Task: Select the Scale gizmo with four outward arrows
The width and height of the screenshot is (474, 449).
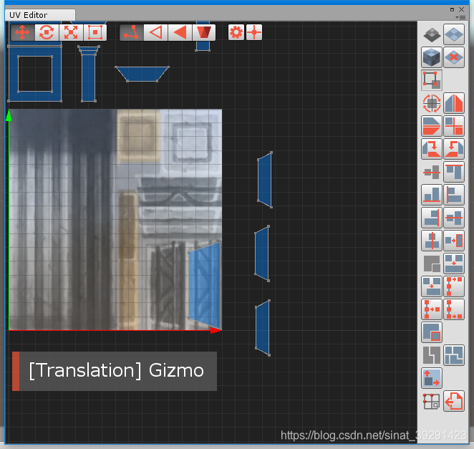Action: [71, 32]
